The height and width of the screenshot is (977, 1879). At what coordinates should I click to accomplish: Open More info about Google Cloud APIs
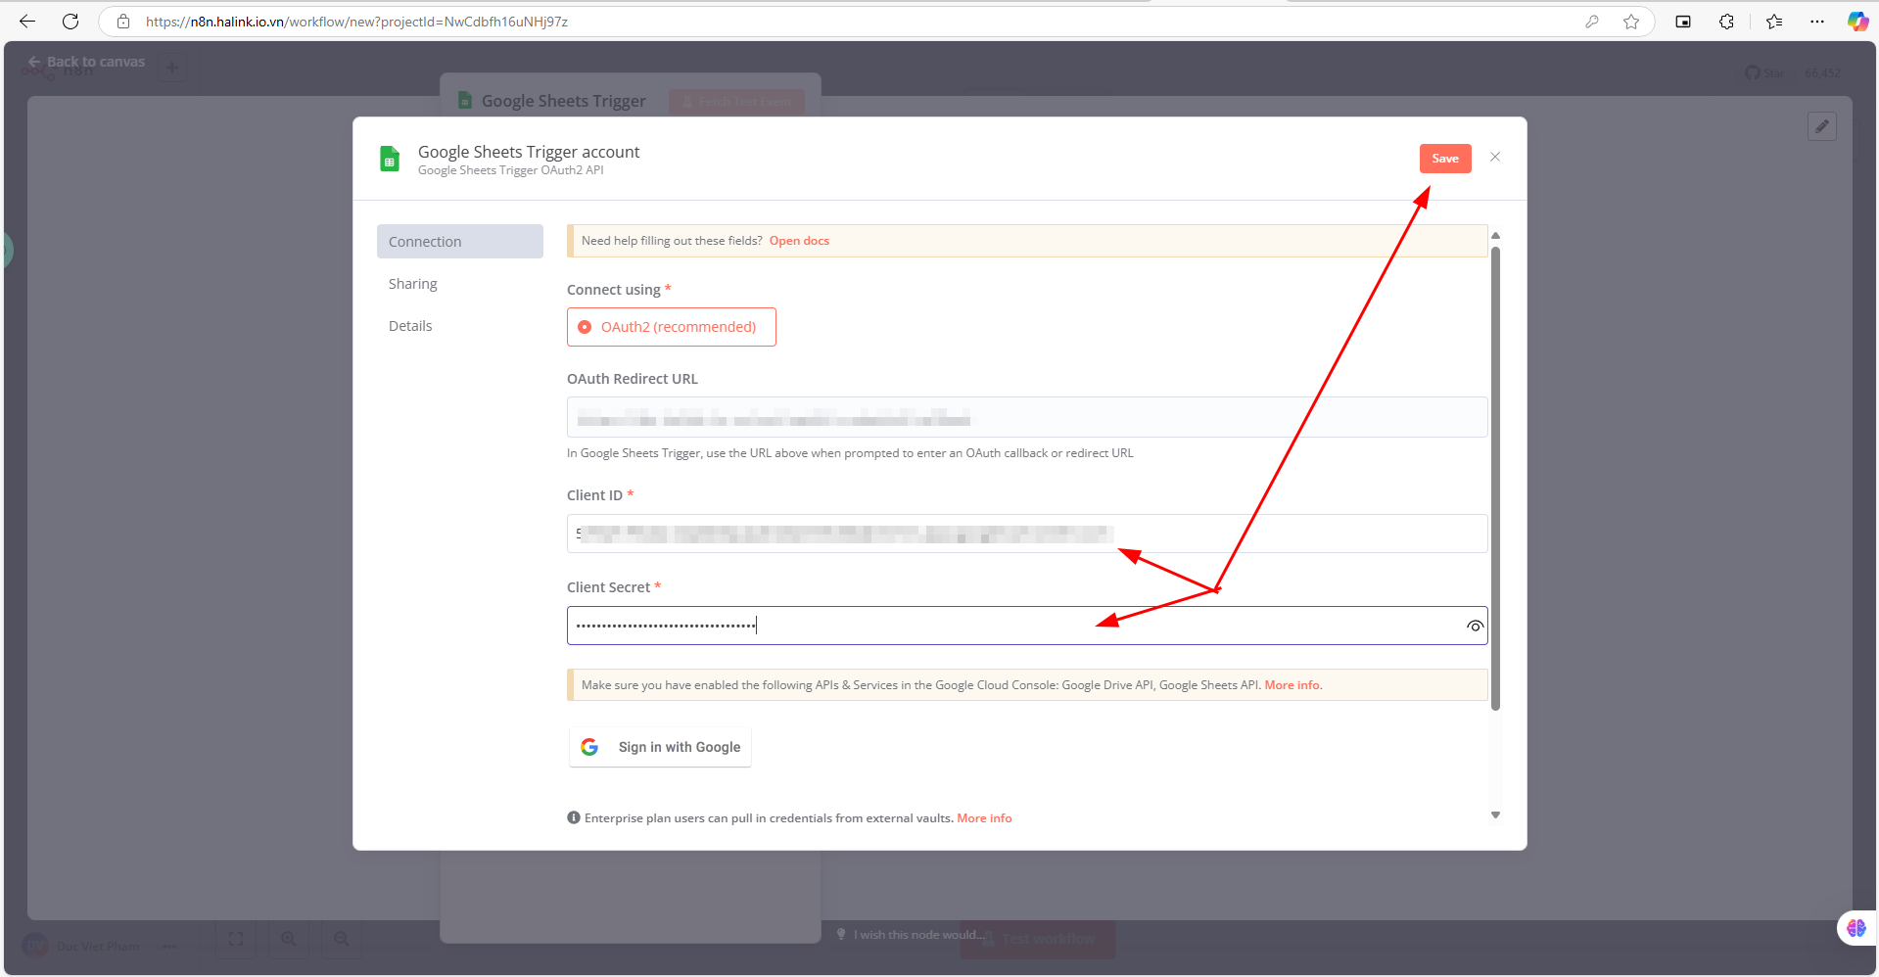1292,685
